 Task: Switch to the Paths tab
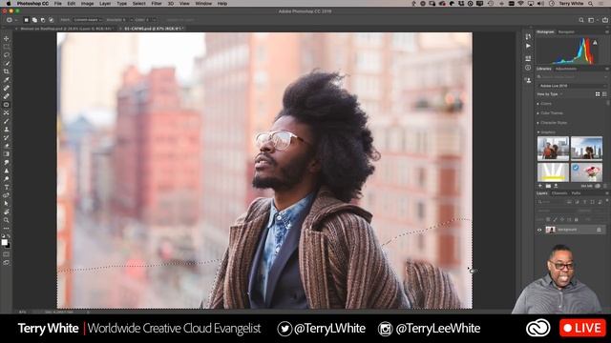tap(576, 193)
